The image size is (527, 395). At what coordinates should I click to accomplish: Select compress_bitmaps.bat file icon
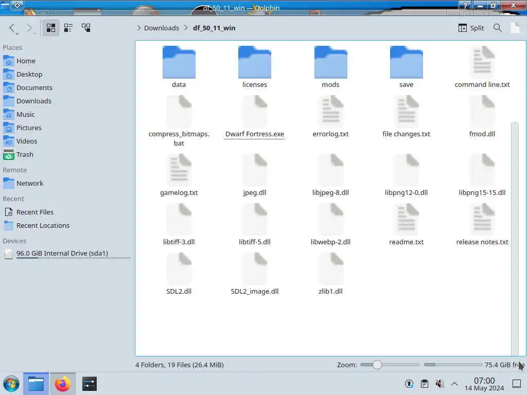pyautogui.click(x=179, y=111)
